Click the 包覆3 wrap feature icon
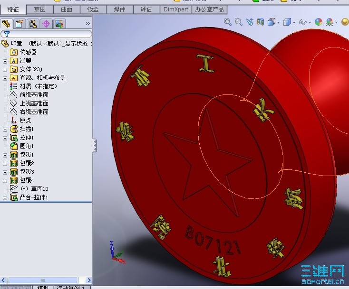The width and height of the screenshot is (349, 289). [x=14, y=172]
